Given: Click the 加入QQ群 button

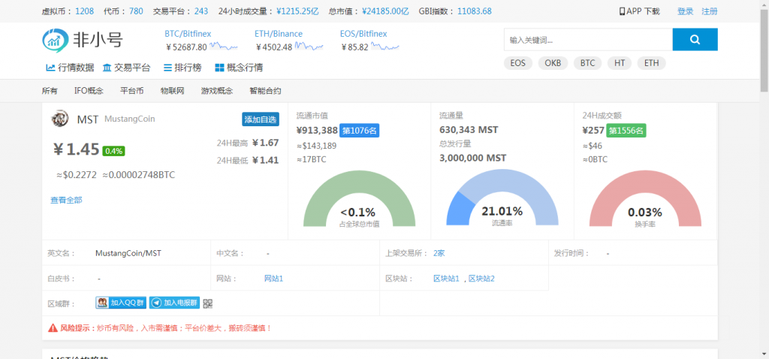Looking at the screenshot, I should pos(121,303).
